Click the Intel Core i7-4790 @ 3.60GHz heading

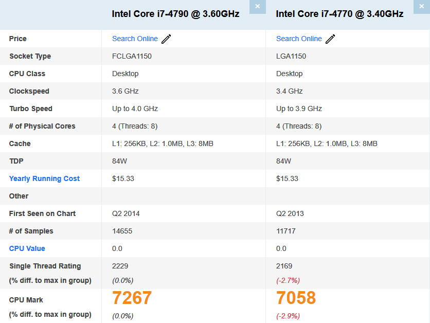point(175,14)
